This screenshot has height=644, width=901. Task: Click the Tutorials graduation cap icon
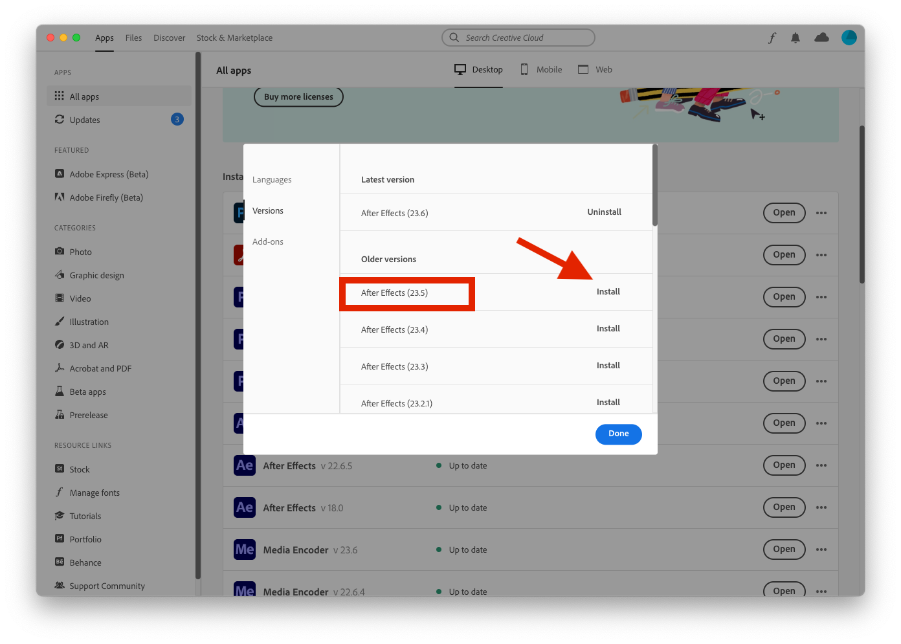tap(60, 515)
